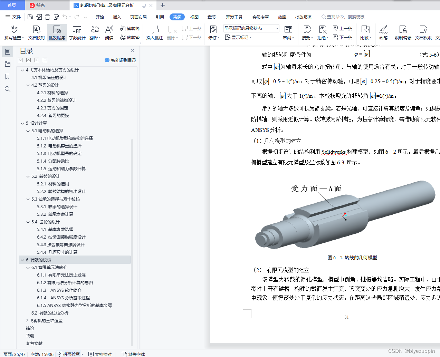Open bookmark icon in left sidebar
Screen dimensions: 440x357
coord(8,77)
